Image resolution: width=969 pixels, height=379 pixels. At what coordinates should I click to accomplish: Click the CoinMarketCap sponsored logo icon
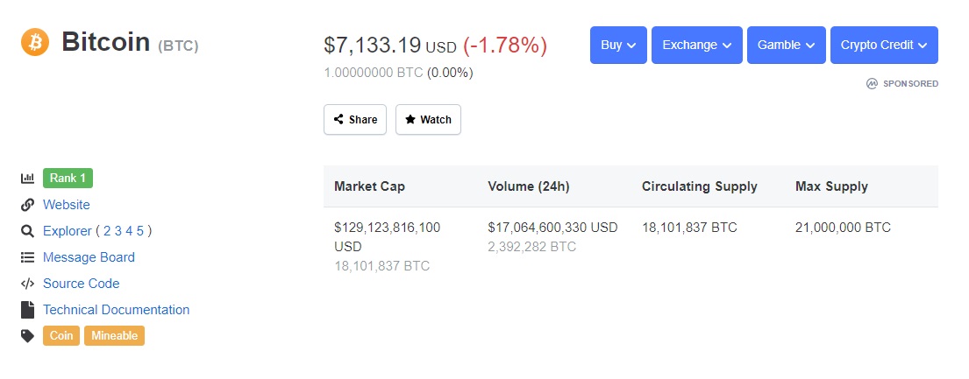[872, 83]
